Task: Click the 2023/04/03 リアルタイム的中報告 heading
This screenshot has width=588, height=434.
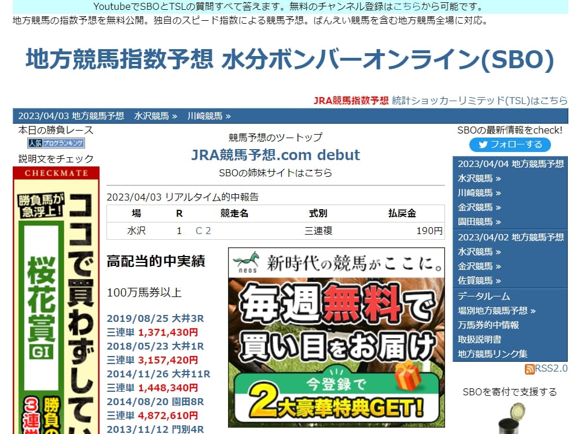Action: (x=183, y=197)
